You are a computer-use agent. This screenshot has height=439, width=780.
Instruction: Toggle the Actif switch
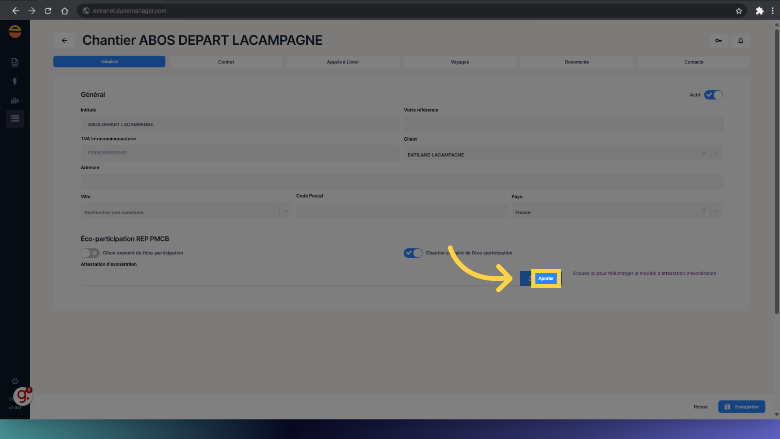[713, 95]
